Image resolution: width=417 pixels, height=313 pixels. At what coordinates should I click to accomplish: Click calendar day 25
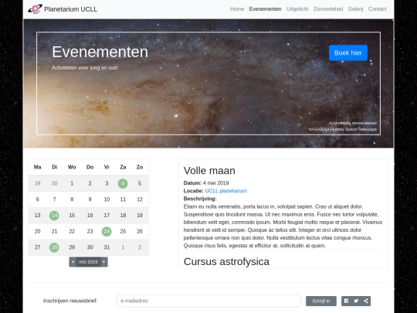tap(123, 231)
